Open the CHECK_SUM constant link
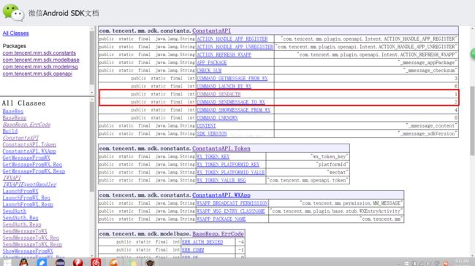This screenshot has width=475, height=266. [x=209, y=71]
